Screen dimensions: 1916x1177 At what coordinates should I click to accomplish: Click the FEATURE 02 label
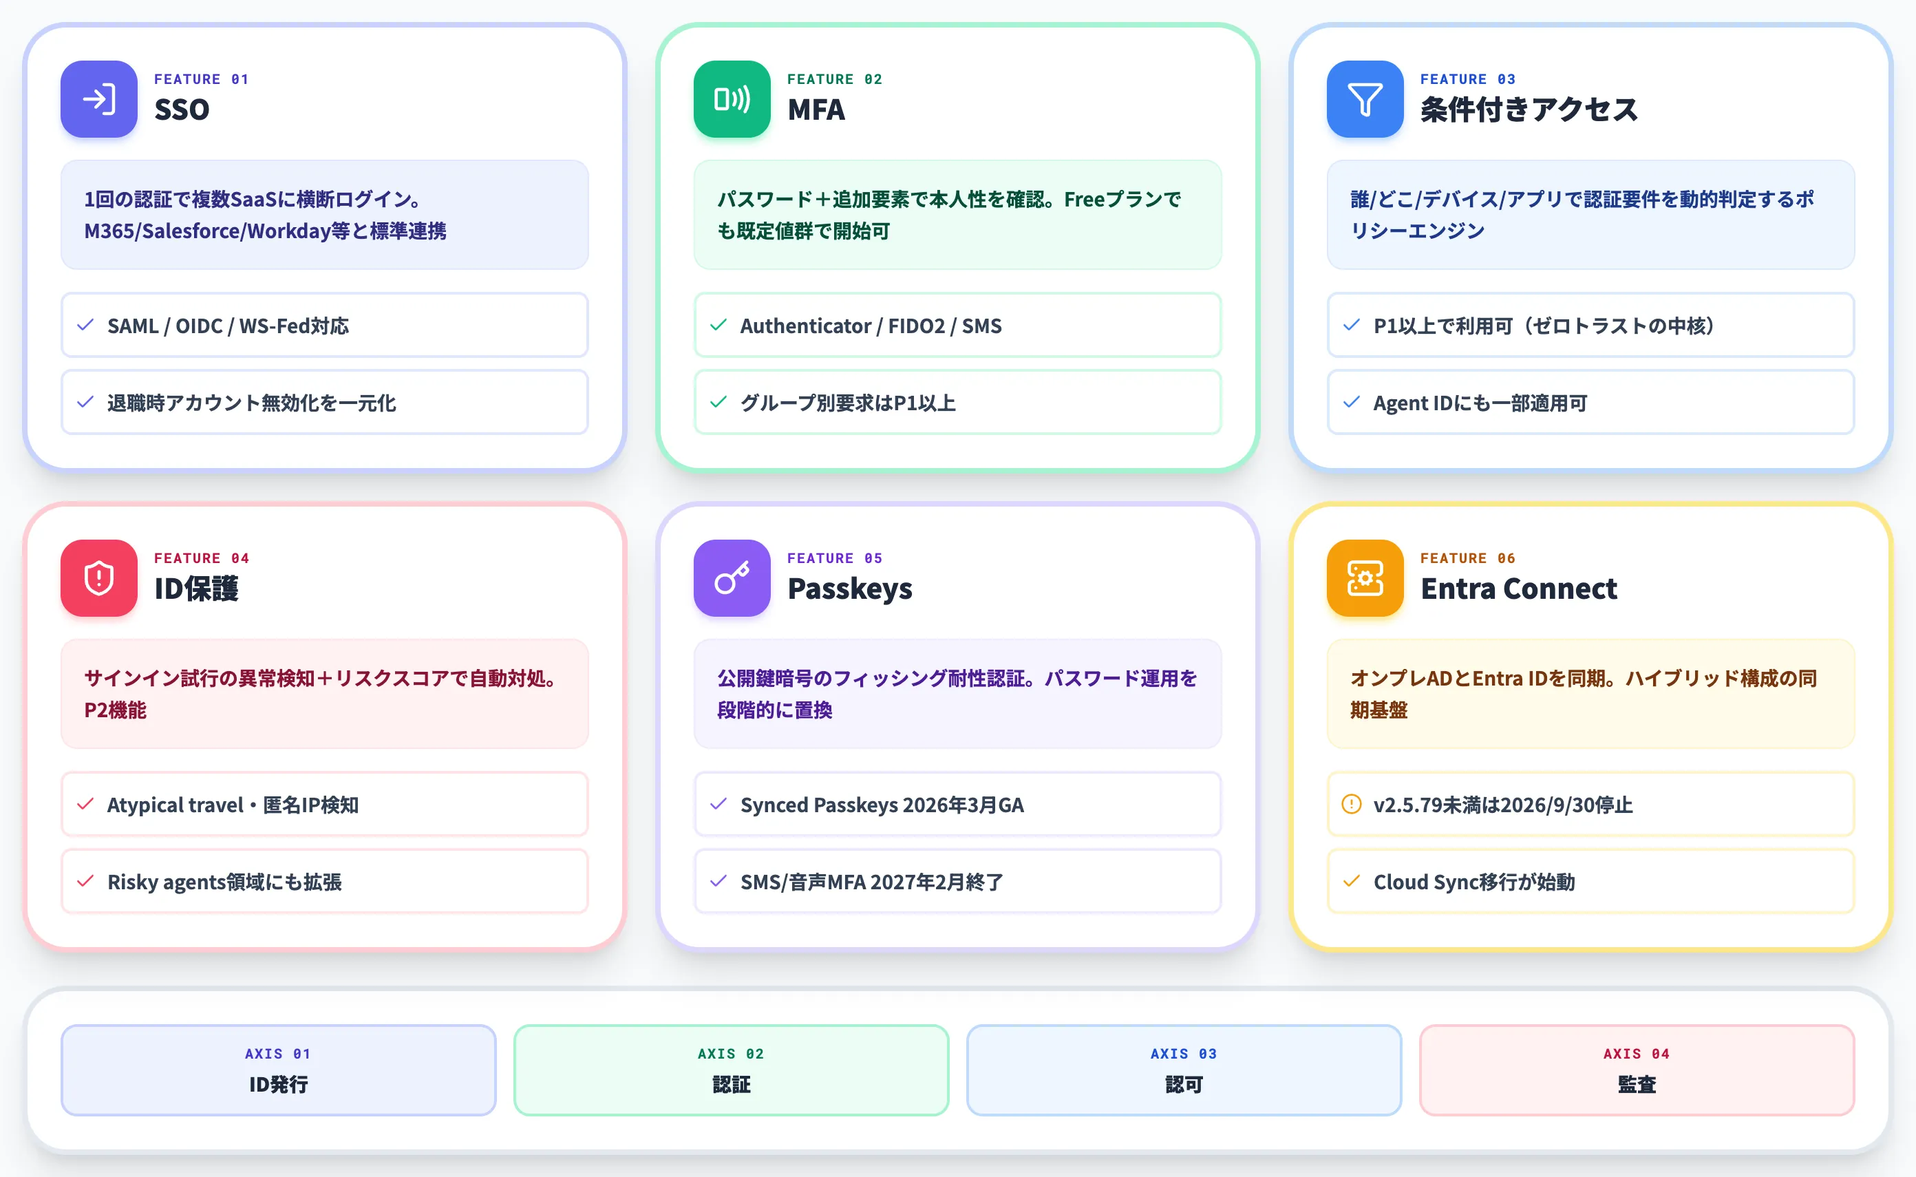point(834,79)
